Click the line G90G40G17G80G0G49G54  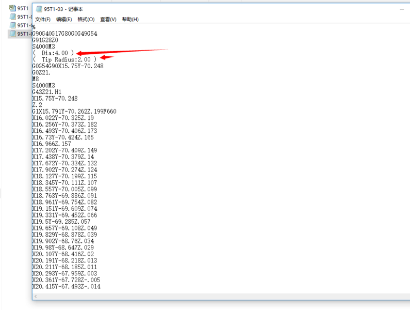click(x=64, y=34)
